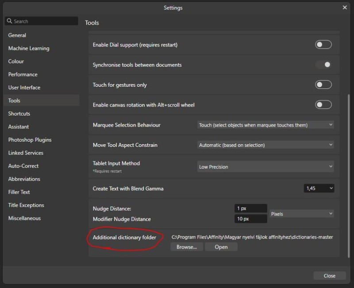Image resolution: width=354 pixels, height=288 pixels.
Task: Click the Additional dictionary folder label
Action: pos(124,238)
